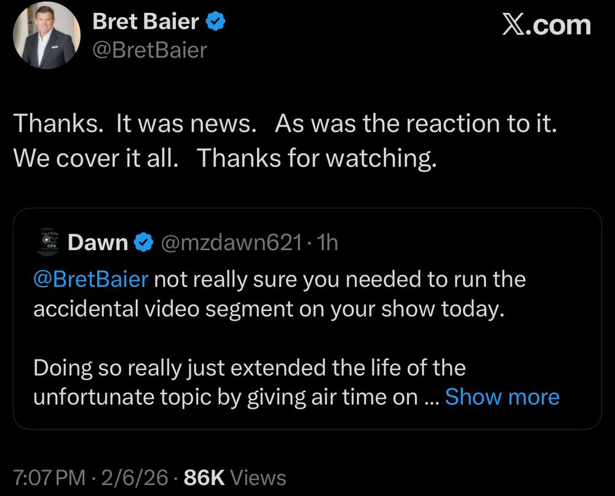
Task: Open the @mzdawn621 handle
Action: pyautogui.click(x=231, y=243)
